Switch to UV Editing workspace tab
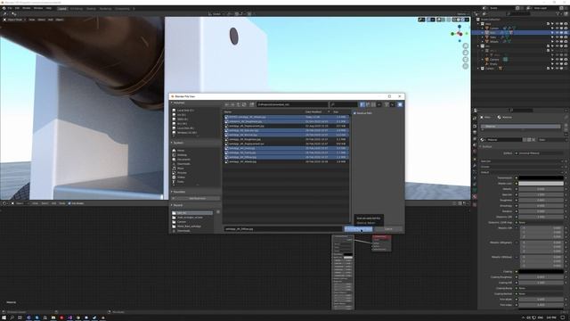The width and height of the screenshot is (570, 321). pos(76,8)
